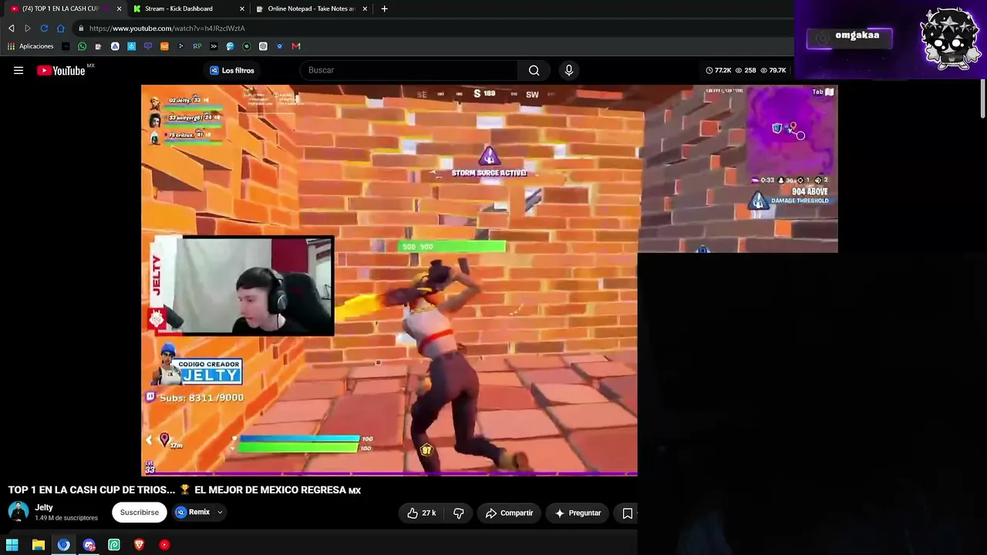This screenshot has height=555, width=987.
Task: Open the Discord icon in the taskbar
Action: coord(89,545)
